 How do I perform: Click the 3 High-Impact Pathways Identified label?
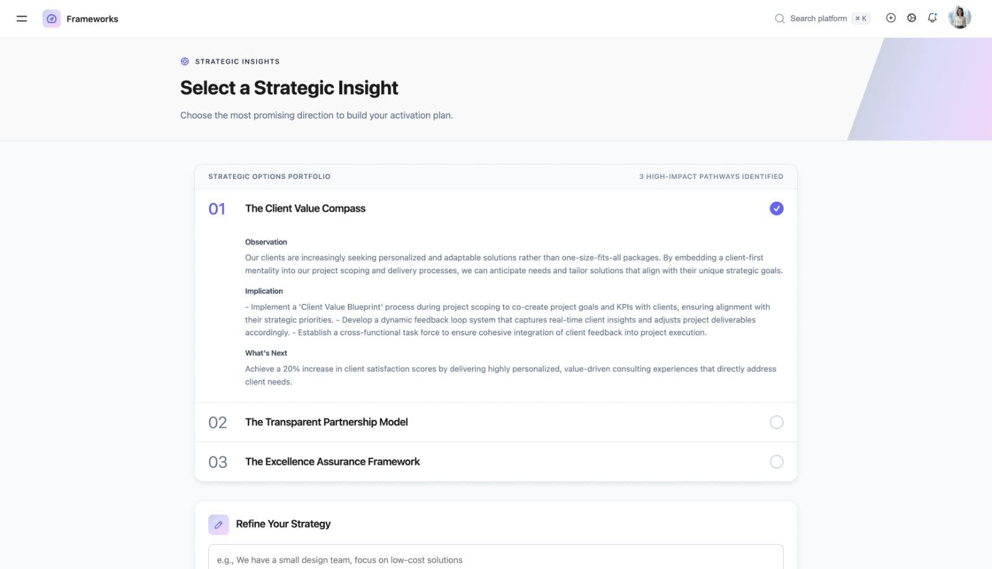pyautogui.click(x=711, y=176)
